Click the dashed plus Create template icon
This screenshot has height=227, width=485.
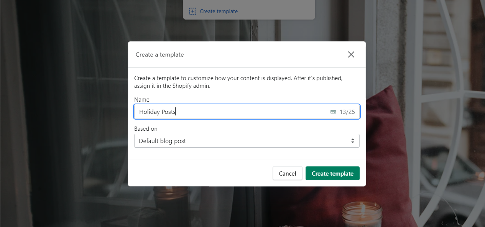[x=193, y=11]
